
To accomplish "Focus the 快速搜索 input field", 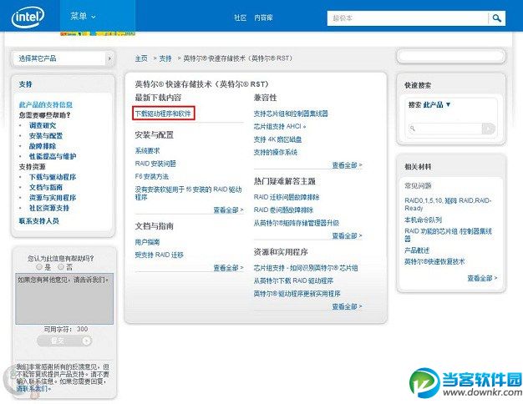I will point(445,129).
